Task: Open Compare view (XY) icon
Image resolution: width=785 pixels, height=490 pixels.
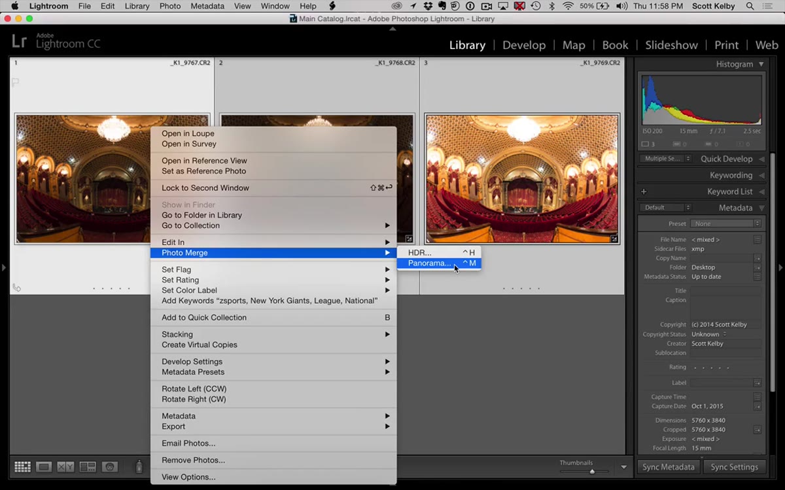Action: point(66,466)
